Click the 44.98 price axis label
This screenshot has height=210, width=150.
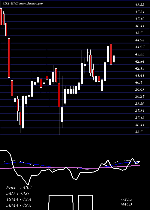click(x=140, y=40)
